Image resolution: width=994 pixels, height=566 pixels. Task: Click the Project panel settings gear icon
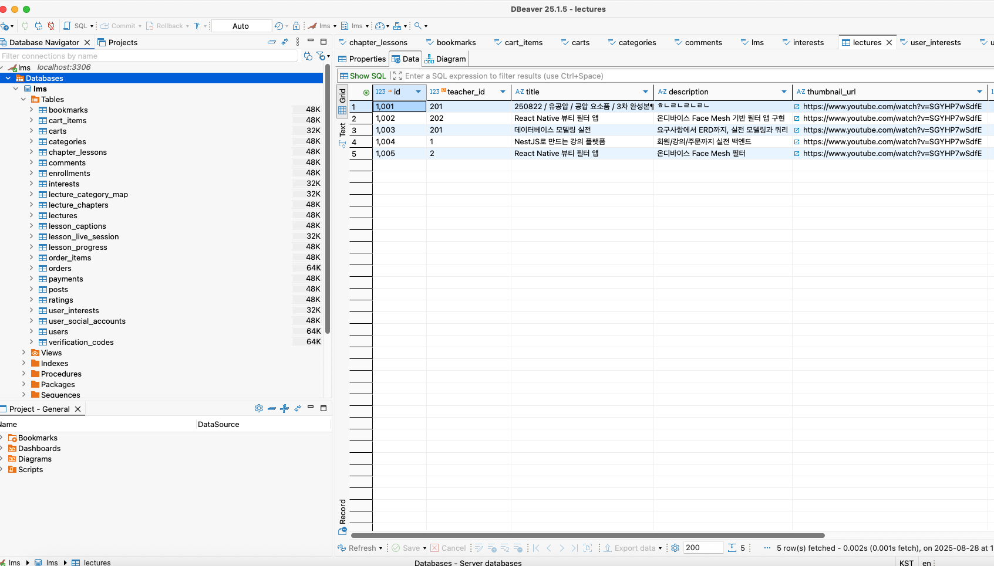click(259, 408)
